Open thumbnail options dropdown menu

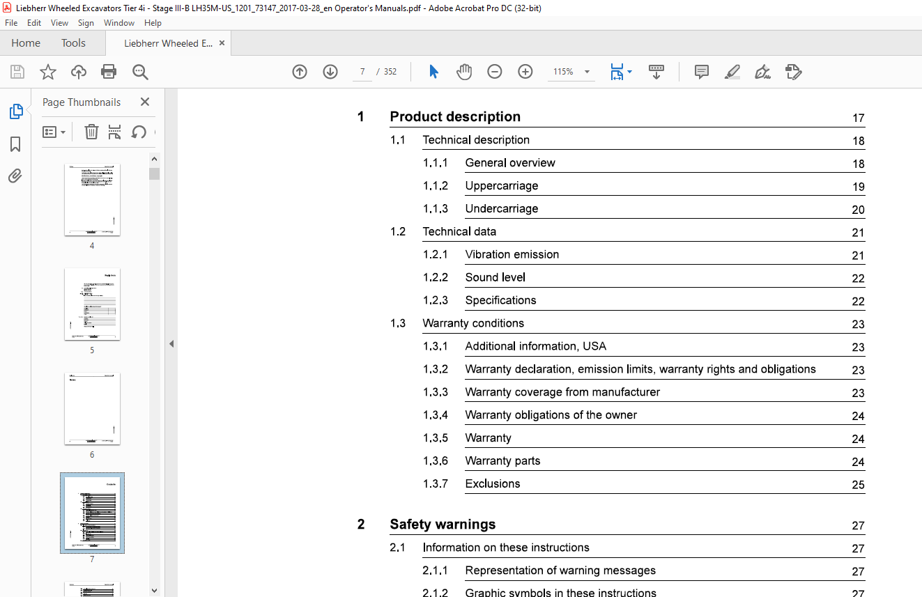(x=54, y=132)
